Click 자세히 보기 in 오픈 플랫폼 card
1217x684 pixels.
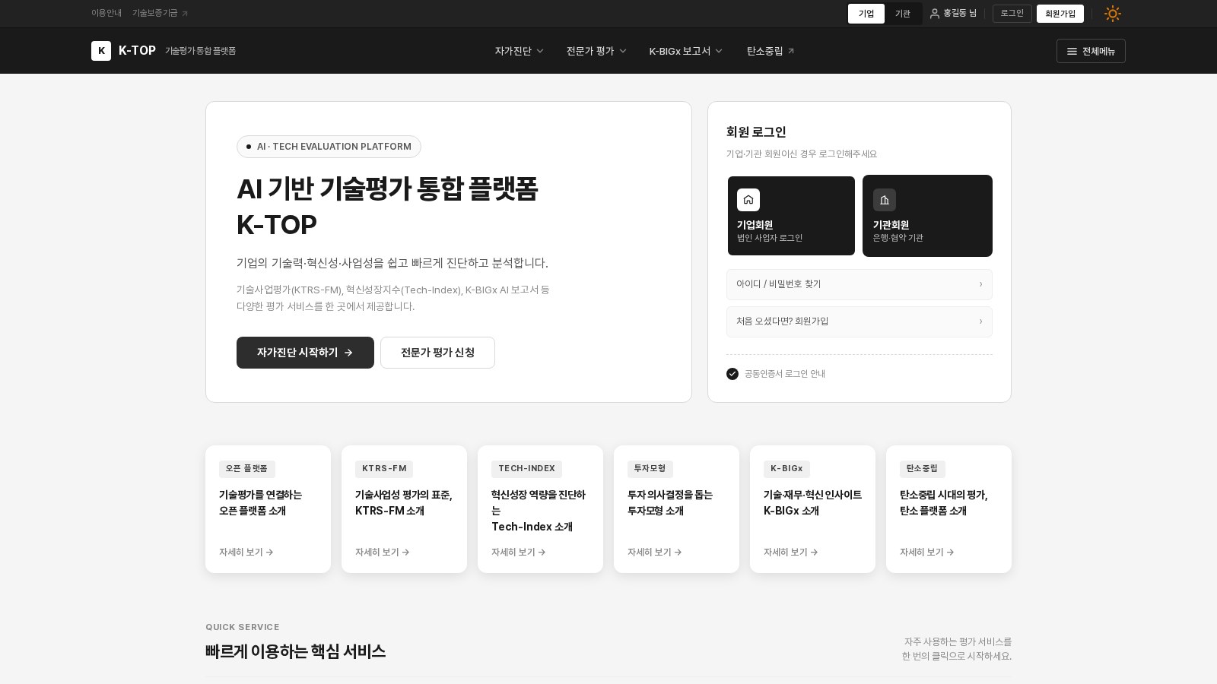point(246,553)
